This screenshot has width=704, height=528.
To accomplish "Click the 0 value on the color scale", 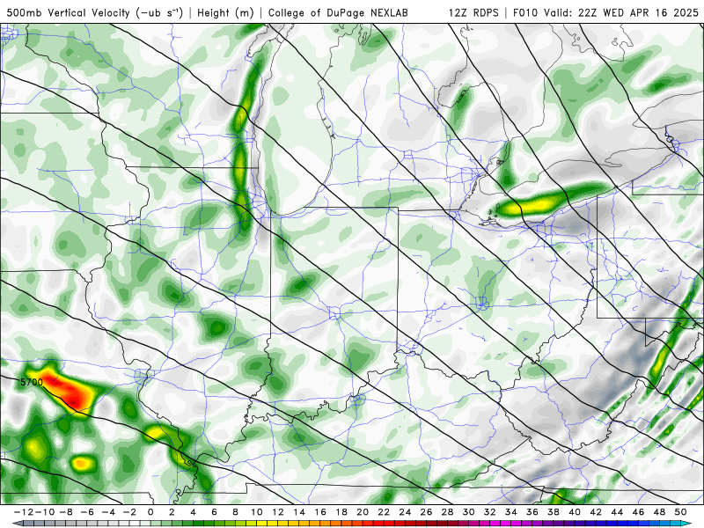I will point(150,512).
